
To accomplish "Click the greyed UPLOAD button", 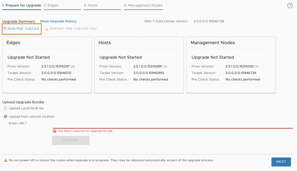I will (71, 140).
